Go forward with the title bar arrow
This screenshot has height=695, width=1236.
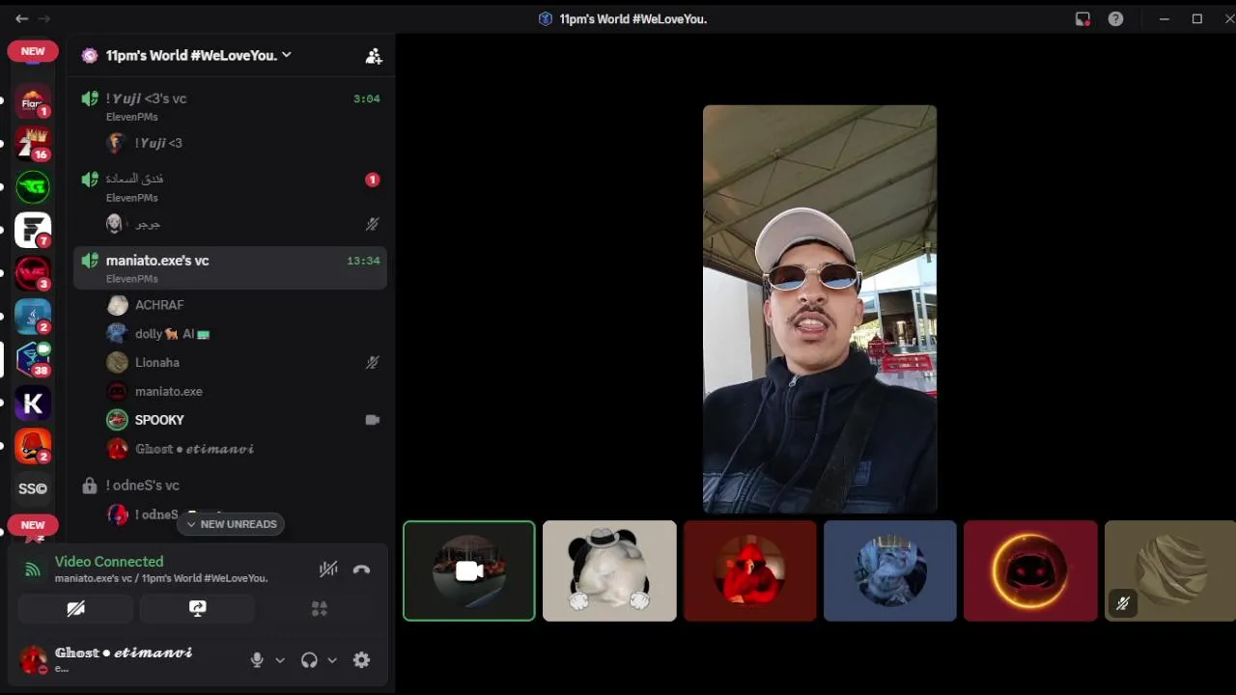tap(44, 18)
